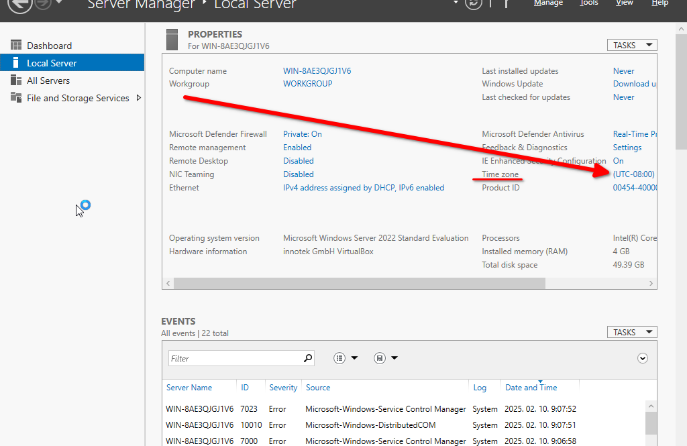Open the Tools menu
Image resolution: width=687 pixels, height=446 pixels.
coord(588,3)
